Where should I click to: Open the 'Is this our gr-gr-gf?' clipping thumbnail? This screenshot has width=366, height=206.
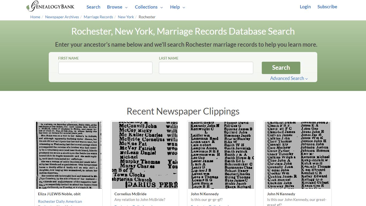221,155
